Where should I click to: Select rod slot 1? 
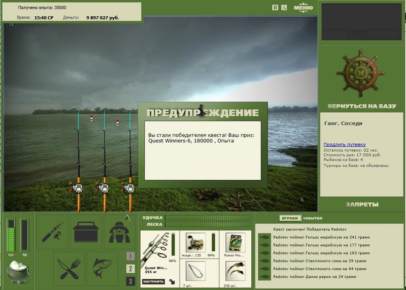pyautogui.click(x=131, y=256)
